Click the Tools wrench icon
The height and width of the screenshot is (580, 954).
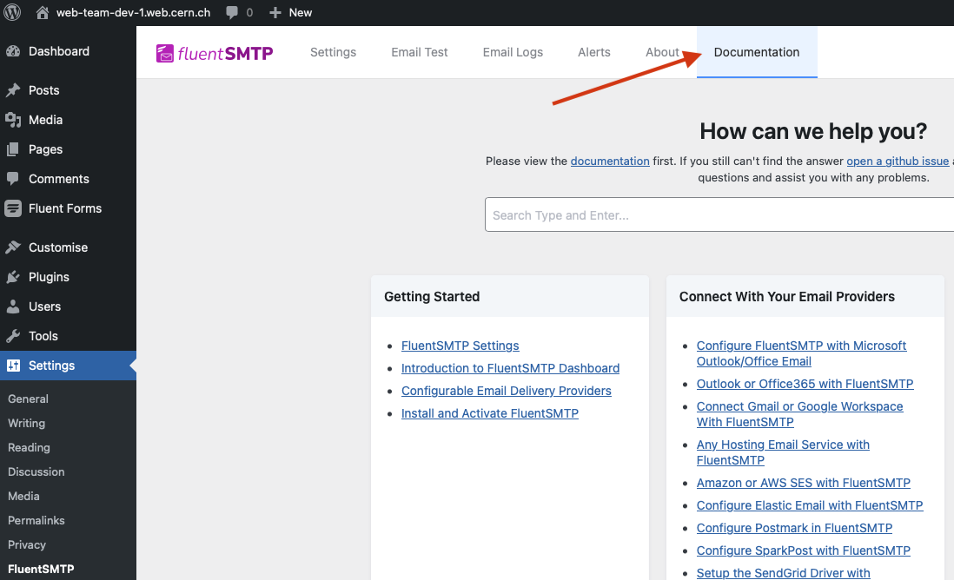click(13, 336)
